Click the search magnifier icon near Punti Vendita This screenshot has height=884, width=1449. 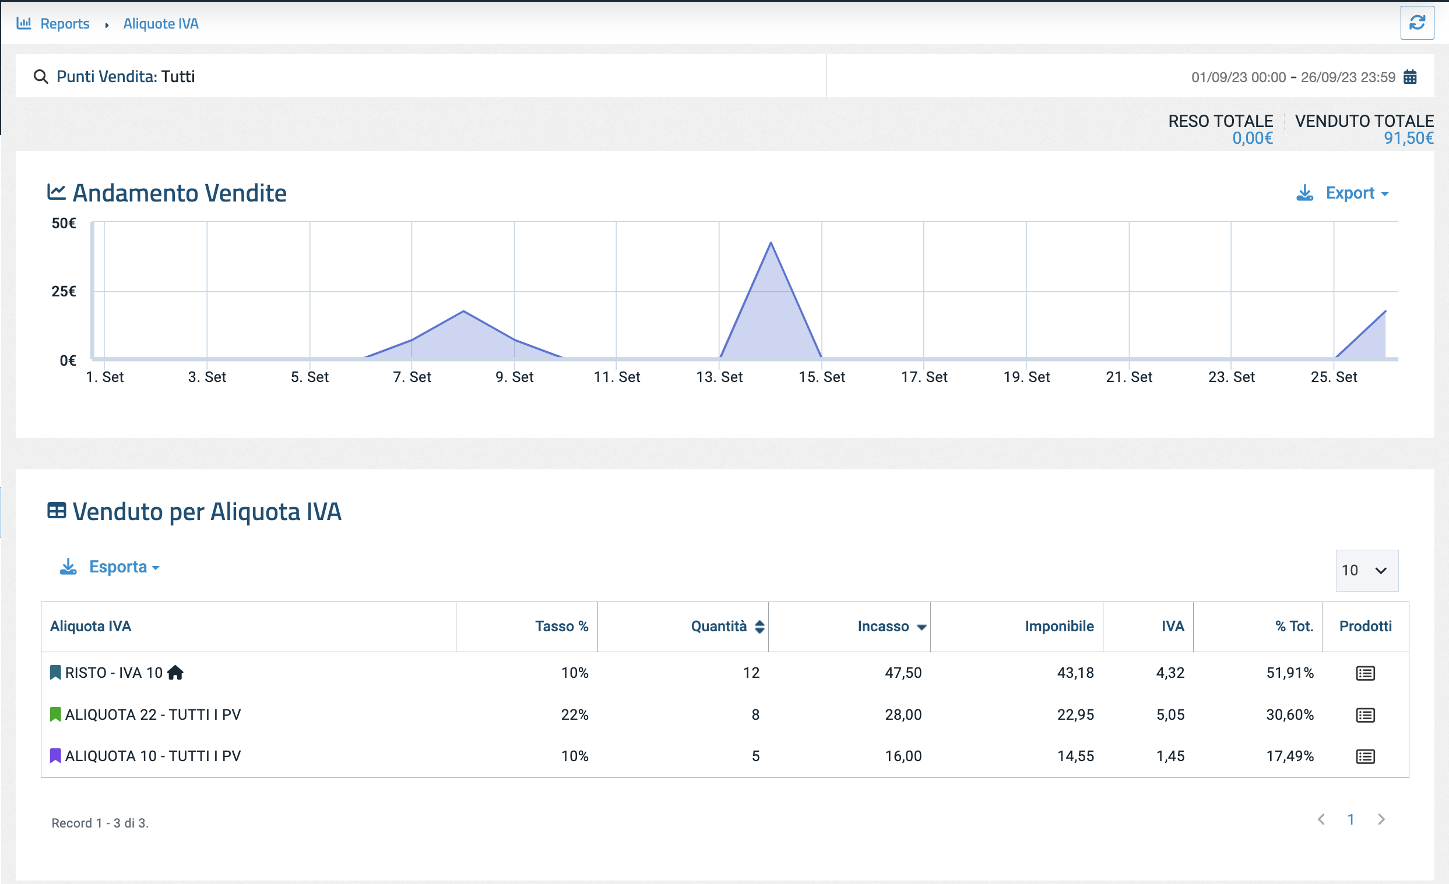[41, 77]
